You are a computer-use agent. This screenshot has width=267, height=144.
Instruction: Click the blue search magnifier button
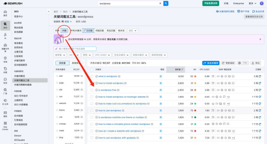pos(166,3)
